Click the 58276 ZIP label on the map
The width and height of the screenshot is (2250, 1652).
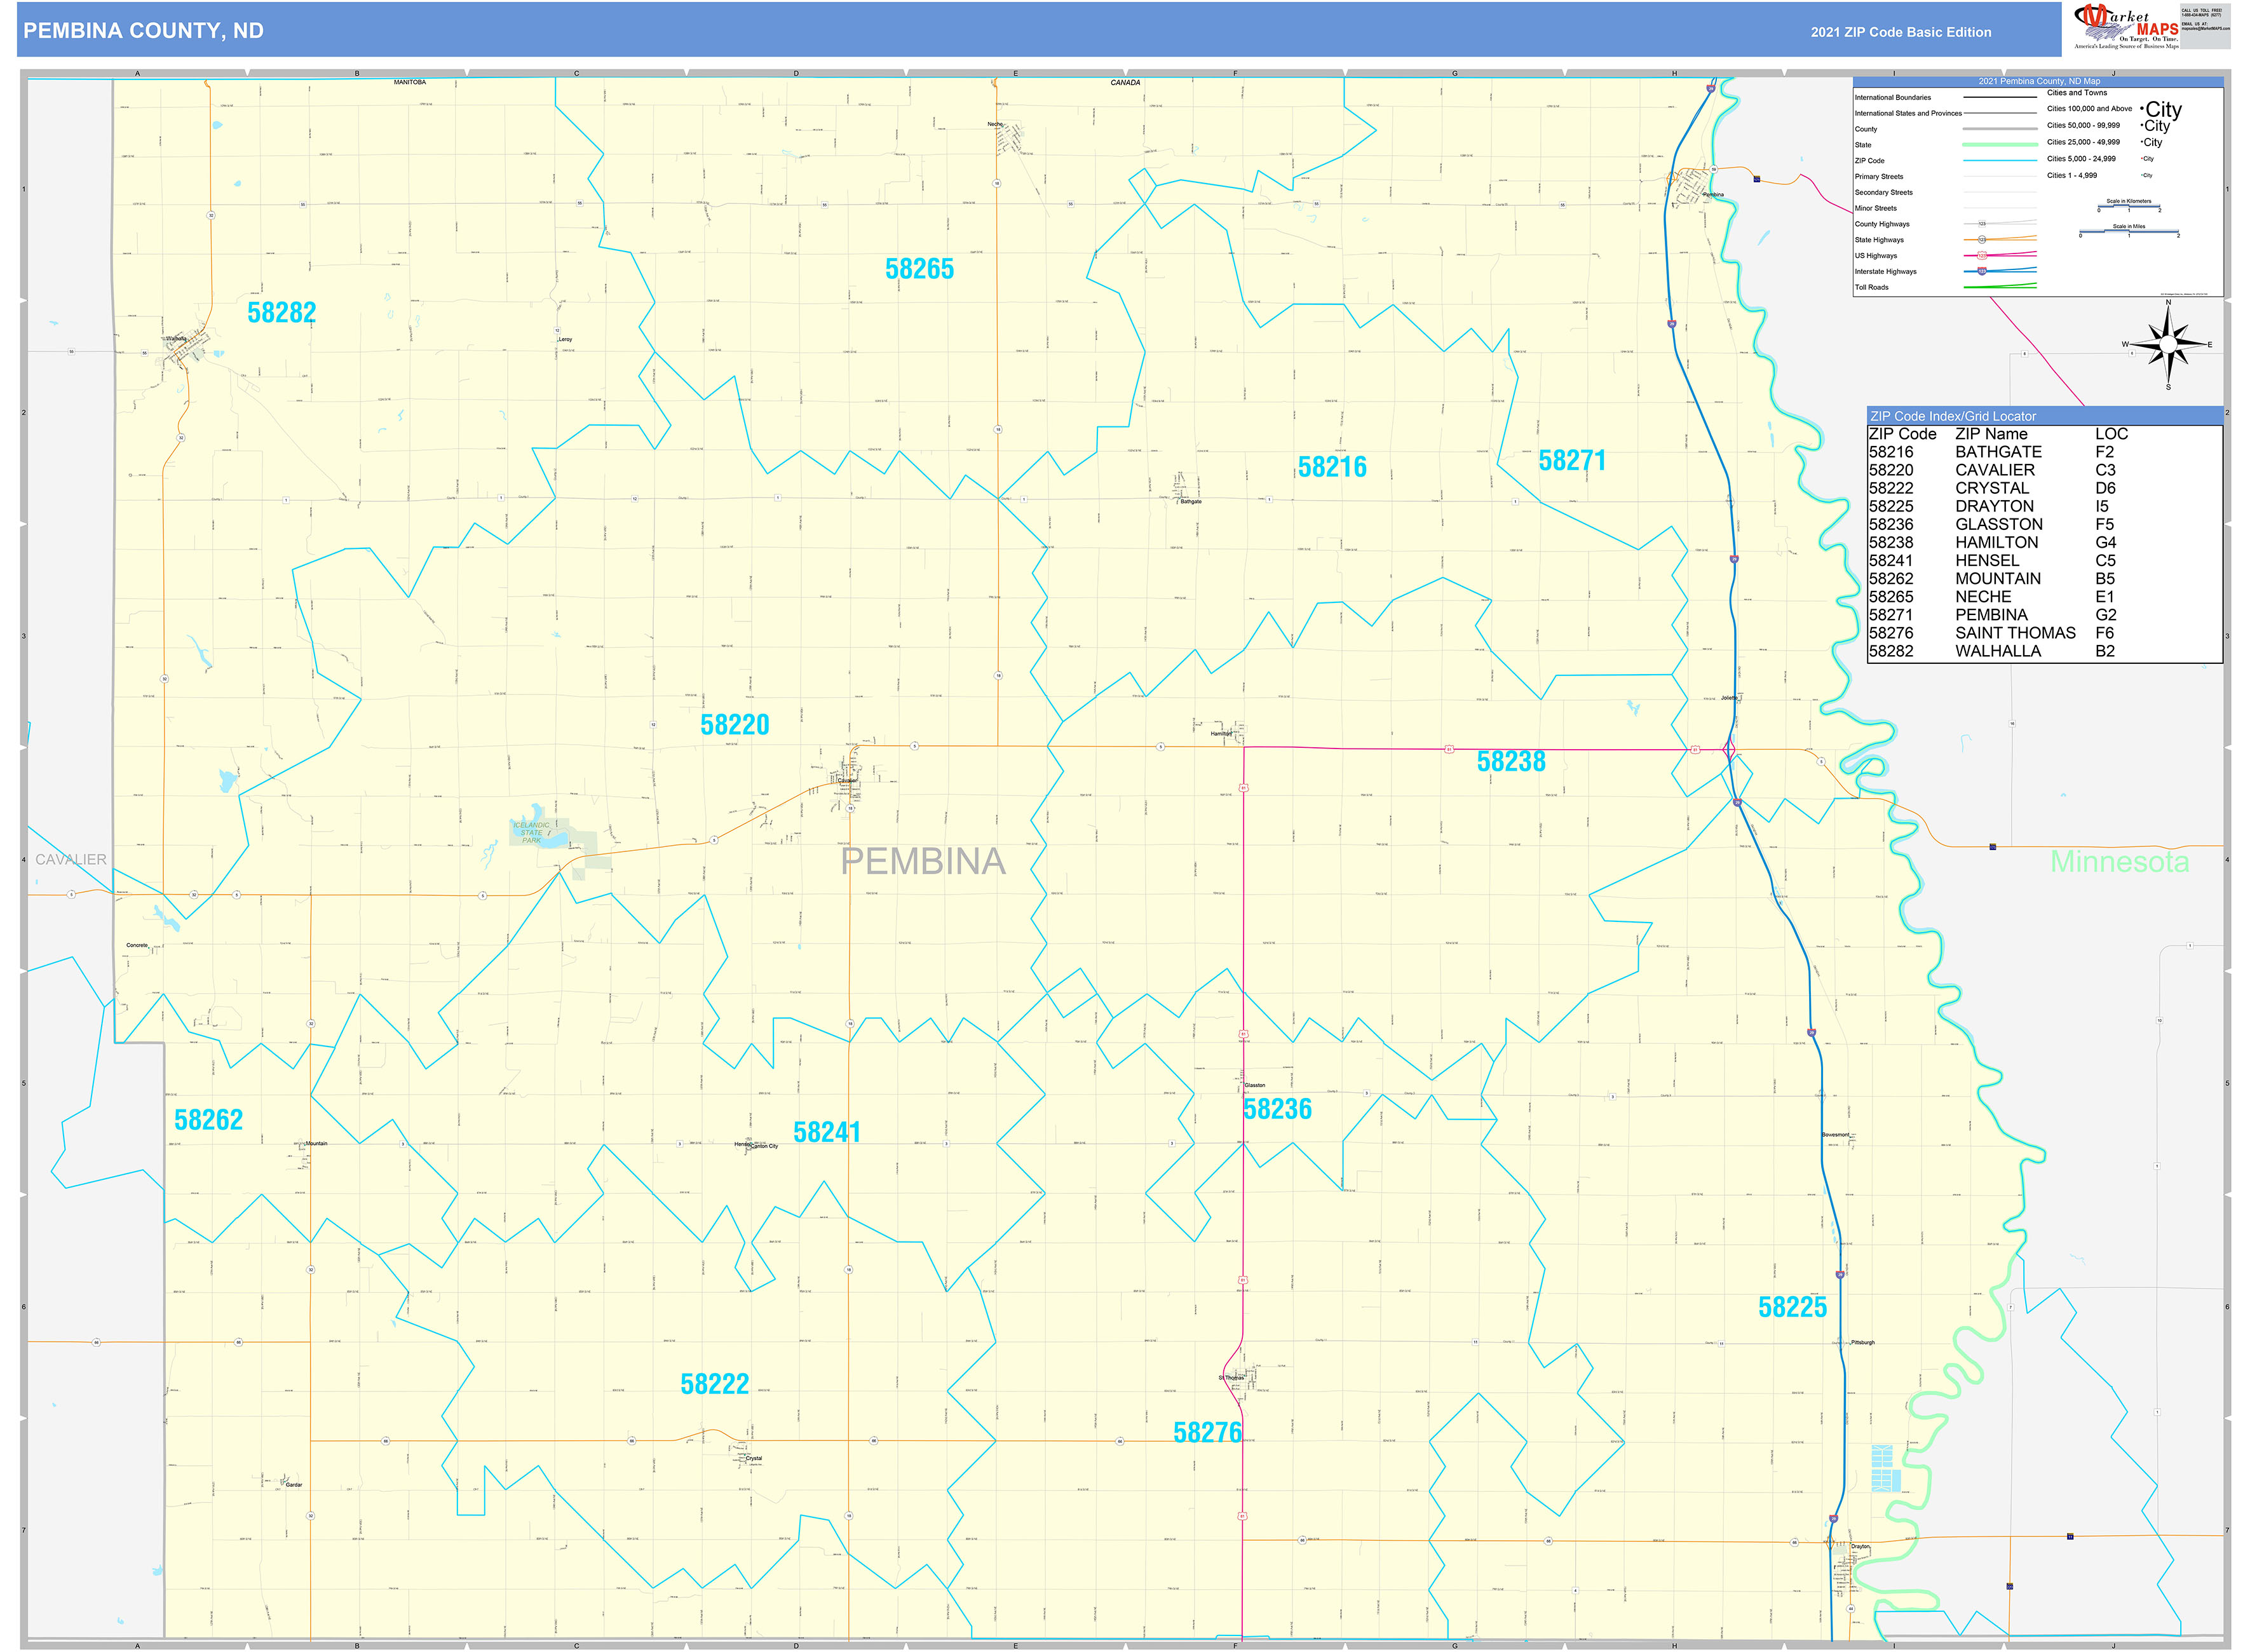click(x=1207, y=1433)
